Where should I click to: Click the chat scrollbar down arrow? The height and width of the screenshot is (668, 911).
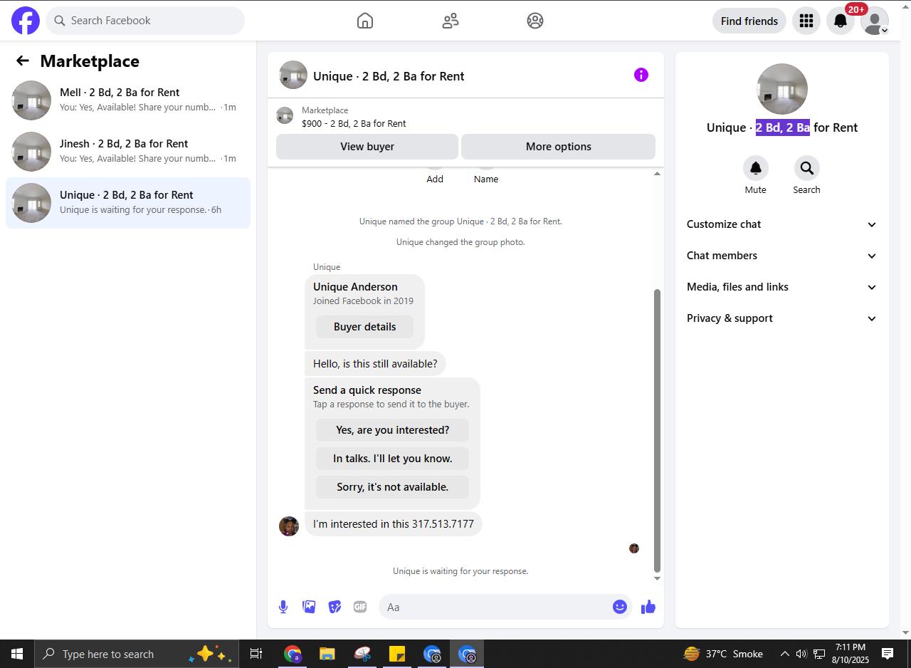pyautogui.click(x=658, y=578)
